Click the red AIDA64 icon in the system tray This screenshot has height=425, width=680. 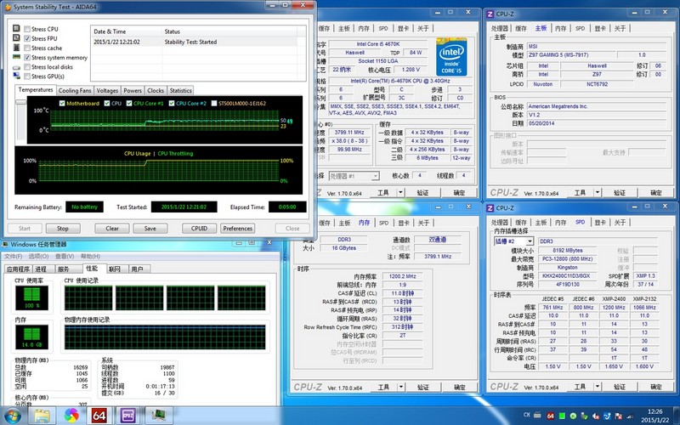550,416
